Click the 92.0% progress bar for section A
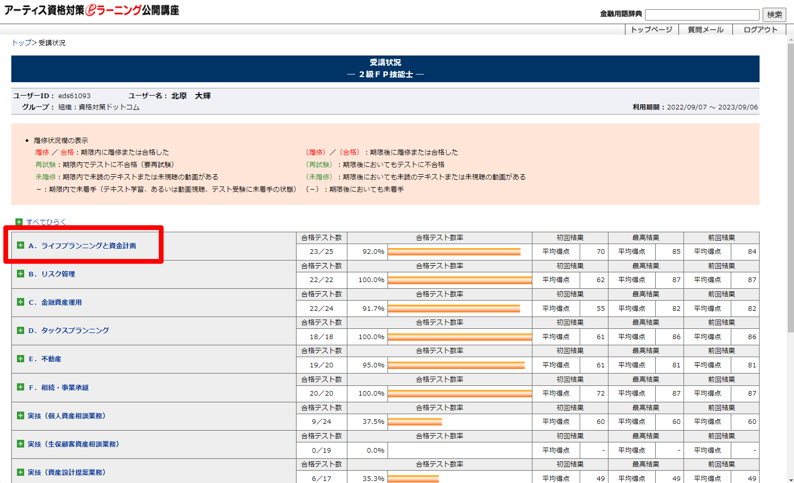The image size is (794, 483). (x=454, y=252)
